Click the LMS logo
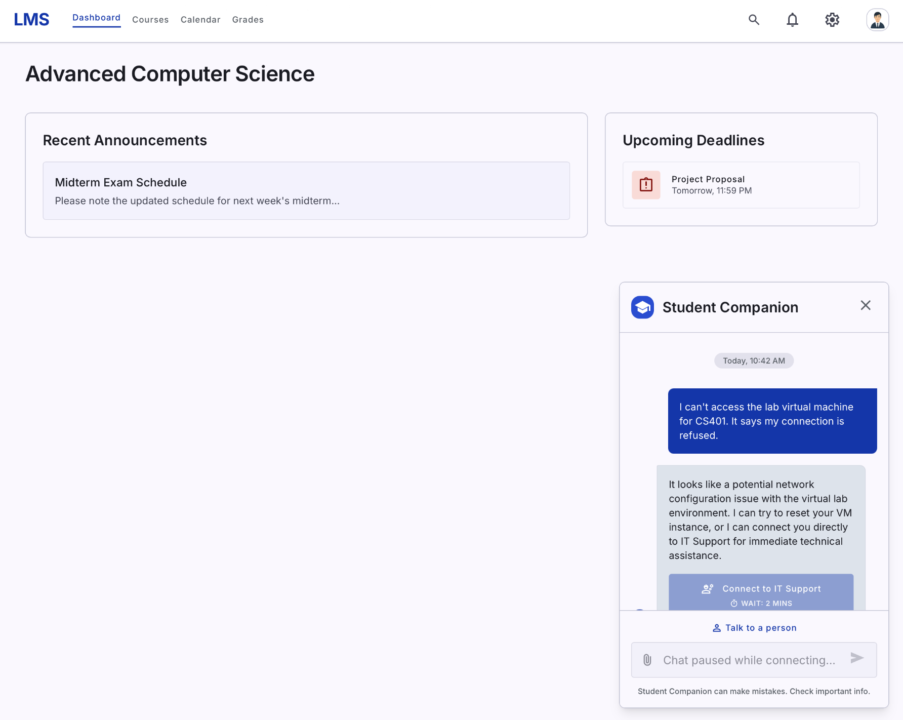 (x=31, y=20)
